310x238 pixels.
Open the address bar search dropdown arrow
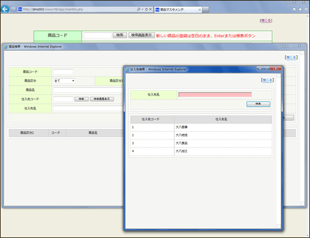coord(143,9)
